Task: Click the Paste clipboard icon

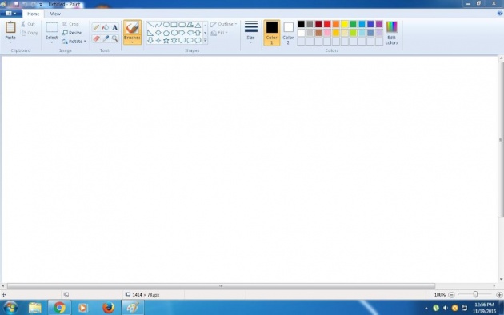Action: point(10,27)
